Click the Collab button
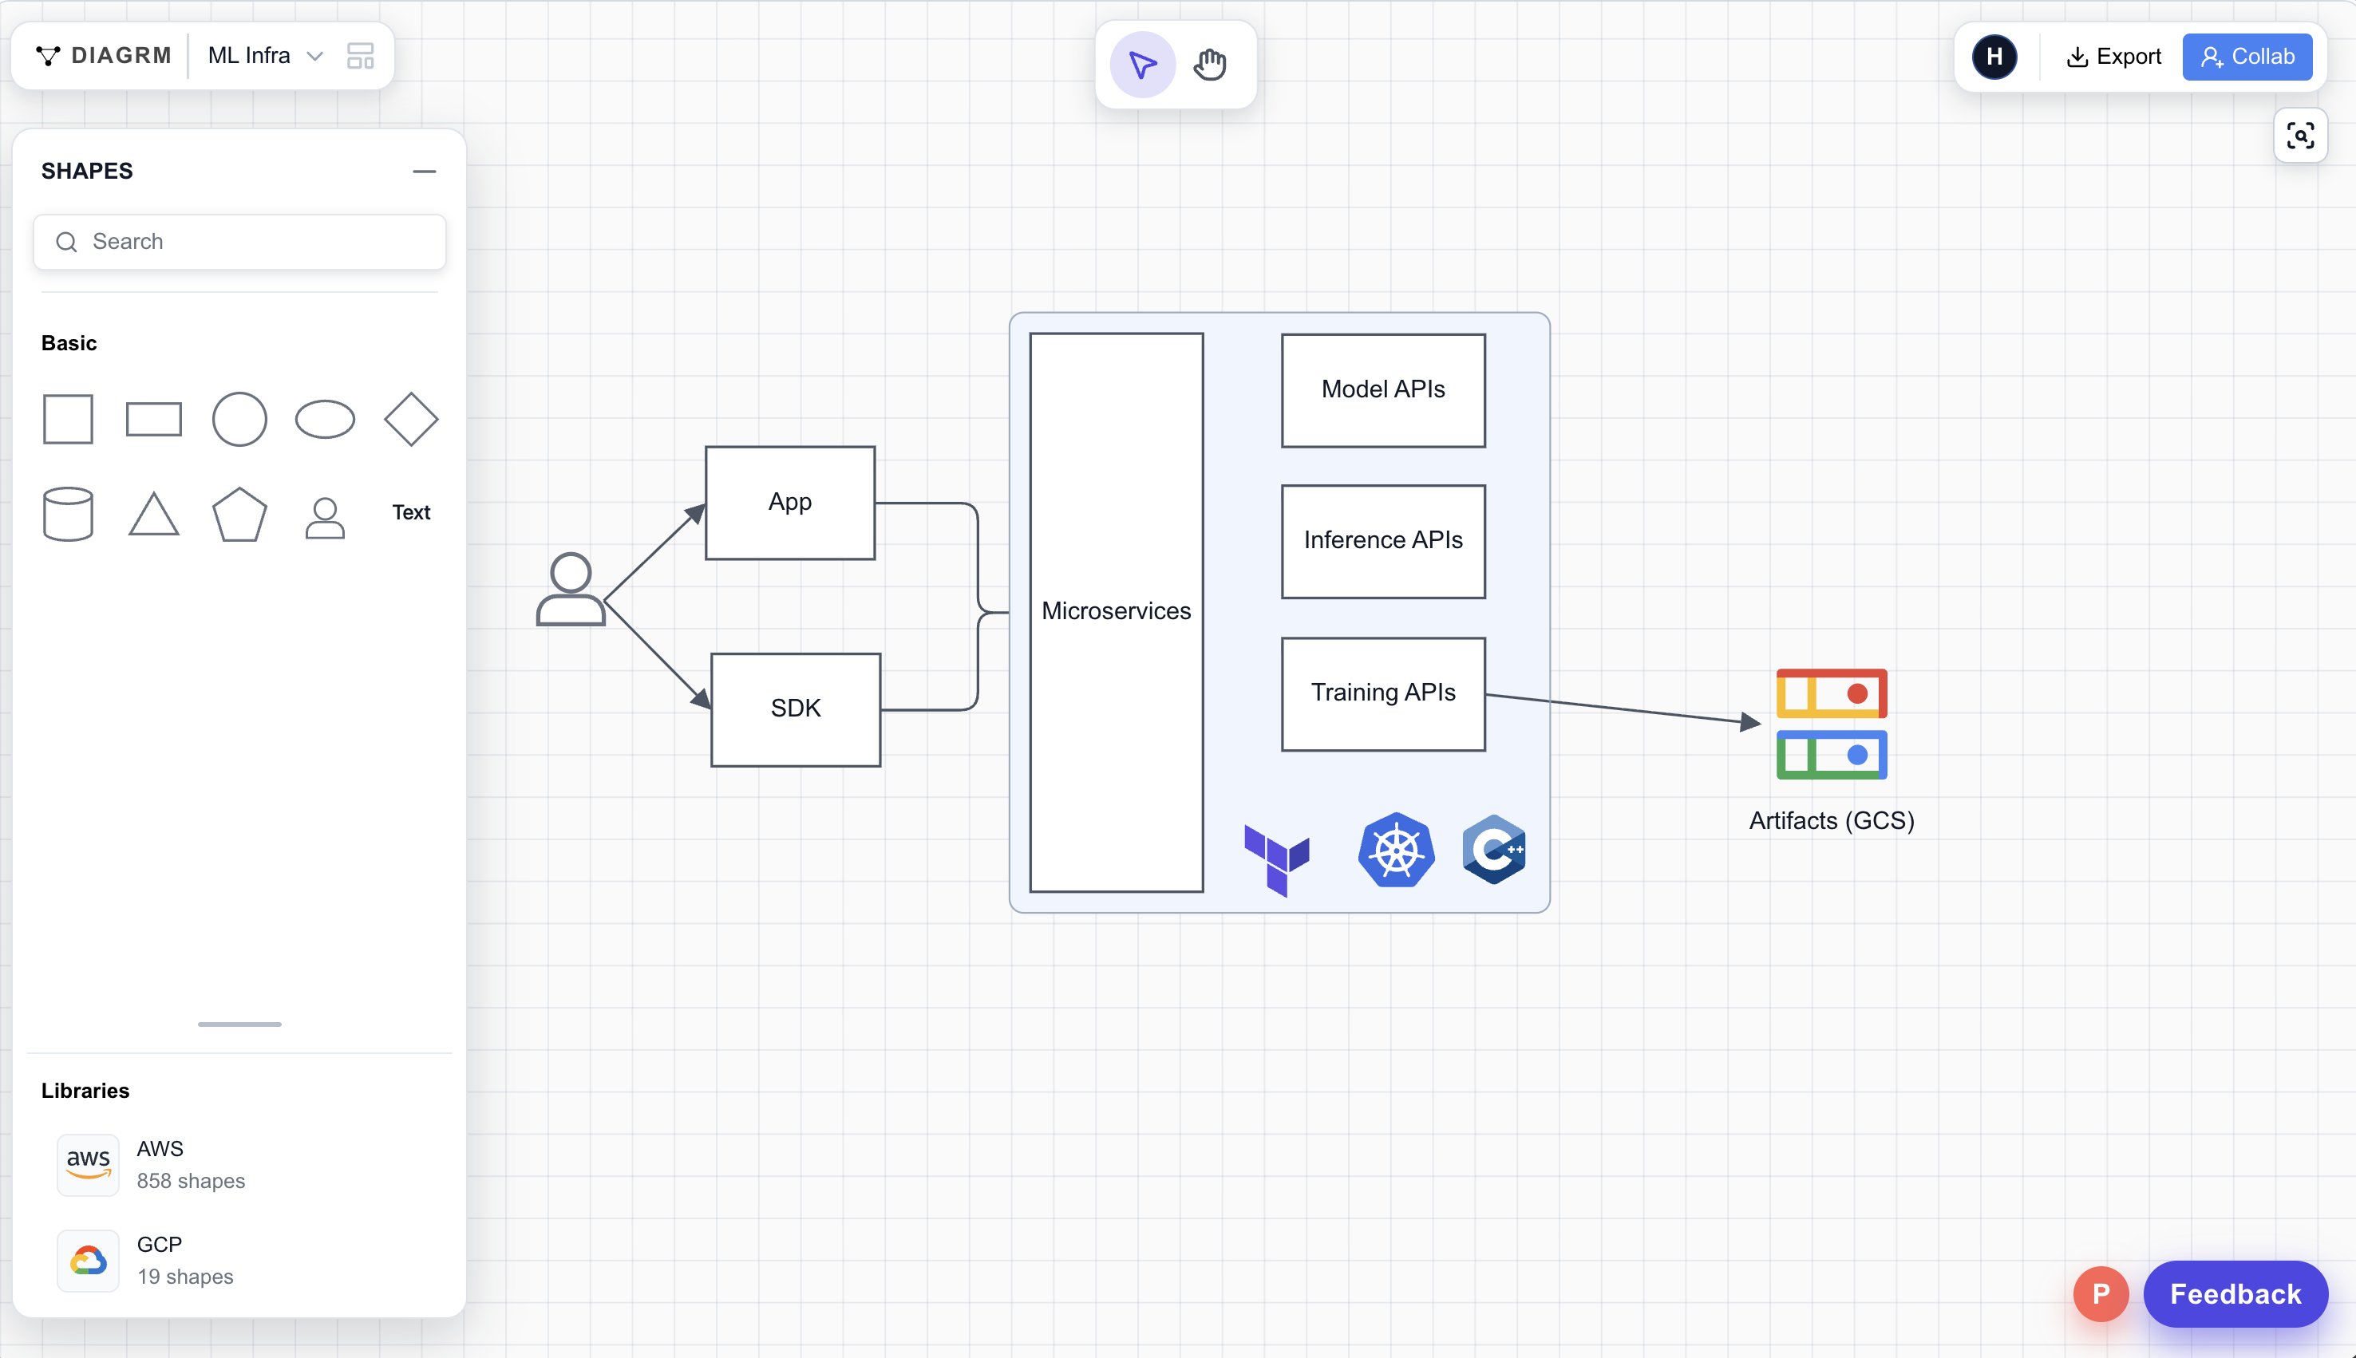 [2247, 57]
